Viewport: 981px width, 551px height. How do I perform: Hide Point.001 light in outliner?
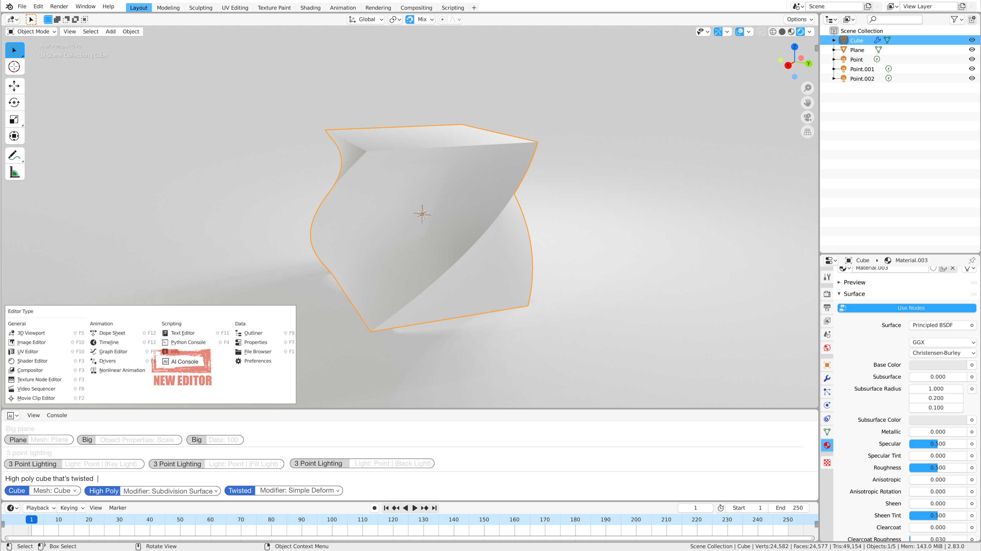point(972,69)
